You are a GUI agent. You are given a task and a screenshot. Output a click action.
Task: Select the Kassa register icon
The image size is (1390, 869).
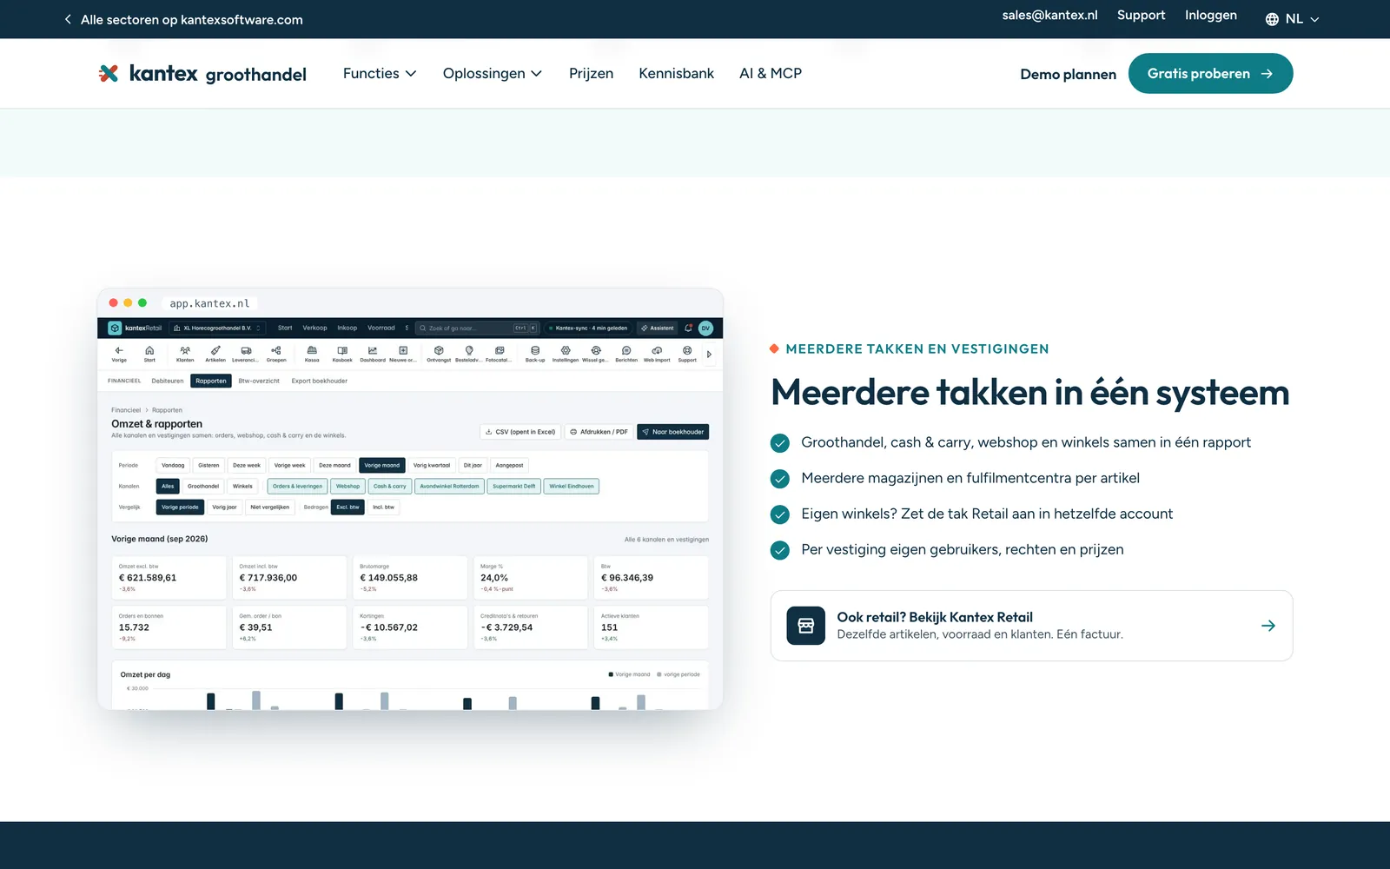point(312,354)
